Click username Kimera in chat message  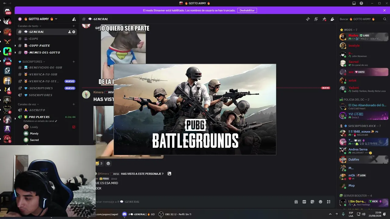point(98,92)
